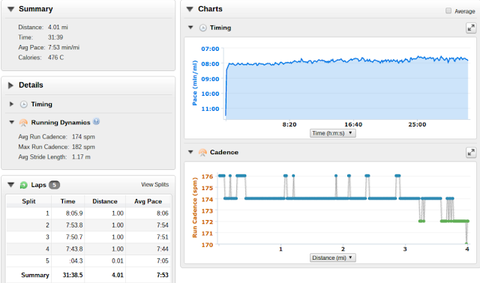Open the Distance (mi) axis dropdown
The height and width of the screenshot is (283, 480).
[333, 258]
